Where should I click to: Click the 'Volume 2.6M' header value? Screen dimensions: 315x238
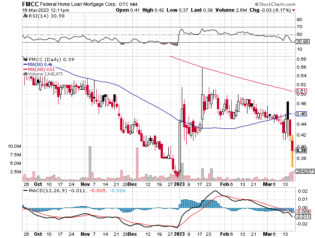pyautogui.click(x=231, y=10)
